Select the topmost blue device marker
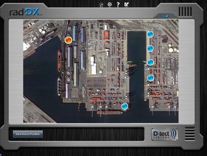The image size is (207, 156). point(150,34)
